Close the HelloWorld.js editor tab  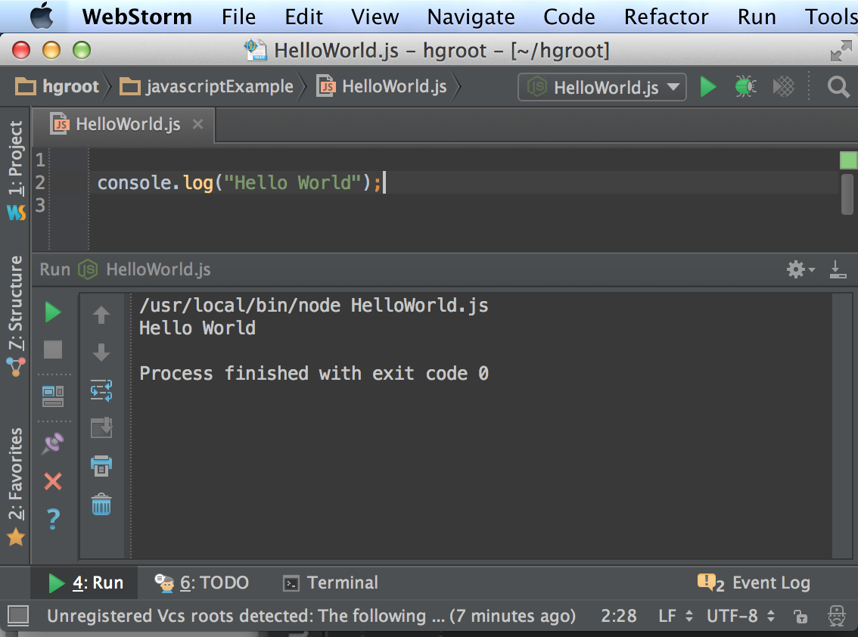[198, 124]
